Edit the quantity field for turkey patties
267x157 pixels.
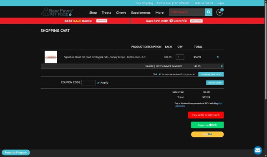[x=180, y=57]
